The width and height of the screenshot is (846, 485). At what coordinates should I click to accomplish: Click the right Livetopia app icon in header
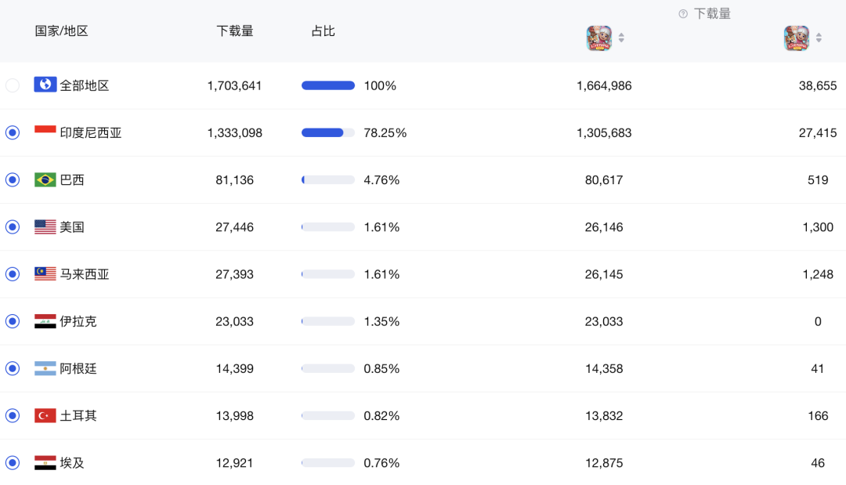[x=796, y=38]
